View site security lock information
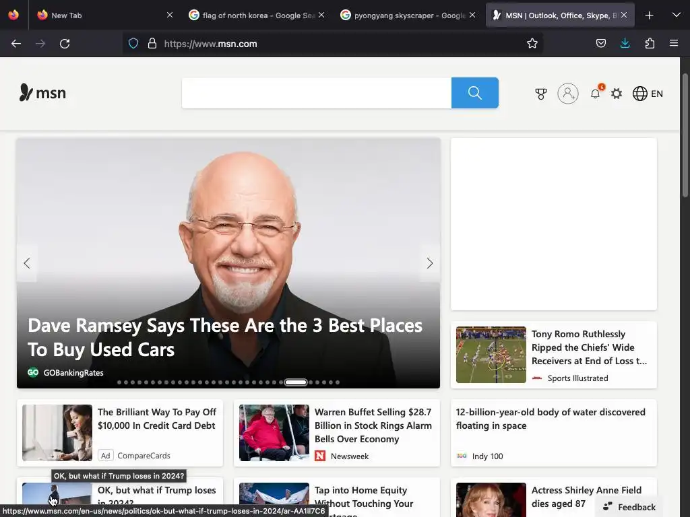Viewport: 690px width, 517px height. click(x=152, y=43)
